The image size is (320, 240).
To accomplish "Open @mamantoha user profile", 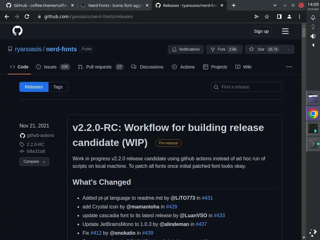I will point(143,207).
